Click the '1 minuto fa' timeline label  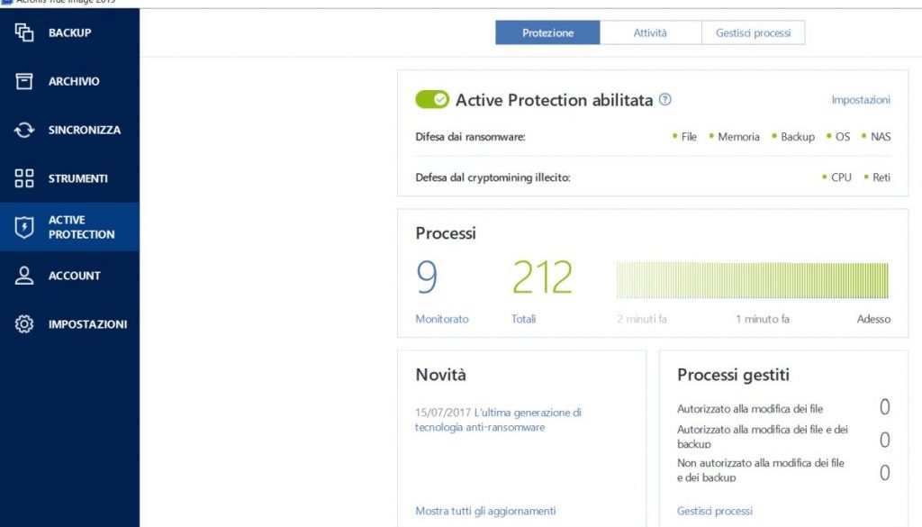click(x=762, y=319)
